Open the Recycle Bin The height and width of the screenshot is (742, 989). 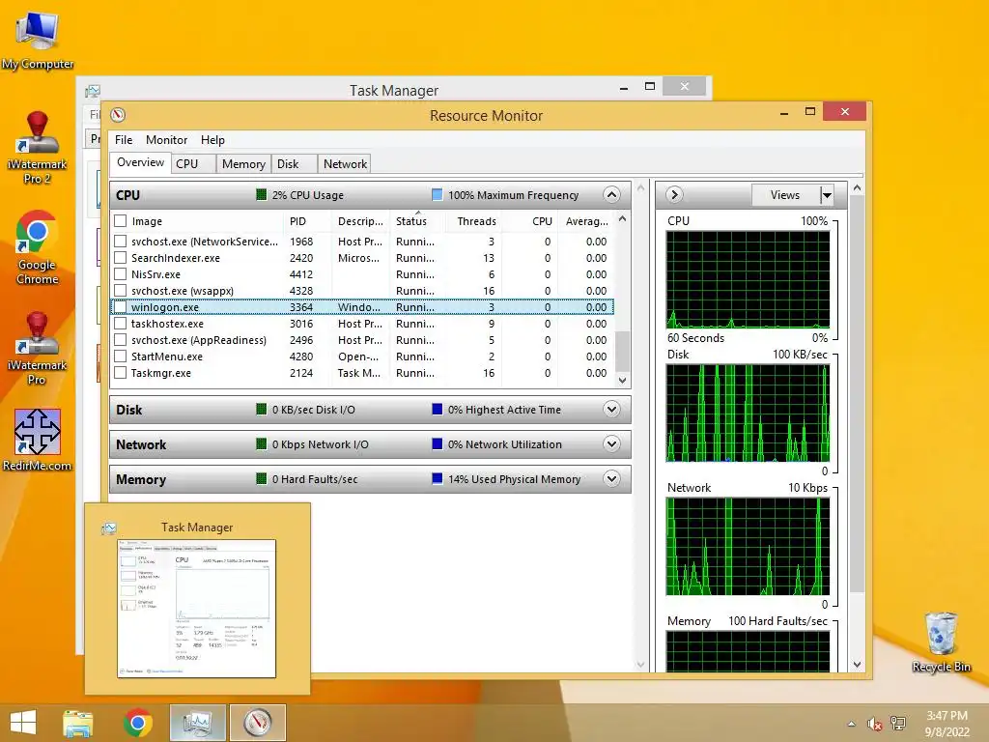point(941,642)
